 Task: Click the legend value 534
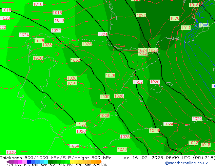[x=53, y=165]
